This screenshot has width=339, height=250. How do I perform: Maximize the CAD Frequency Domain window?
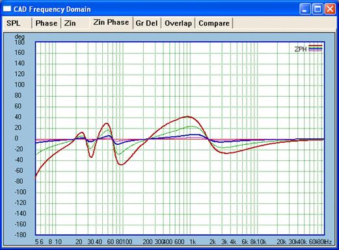tap(318, 9)
